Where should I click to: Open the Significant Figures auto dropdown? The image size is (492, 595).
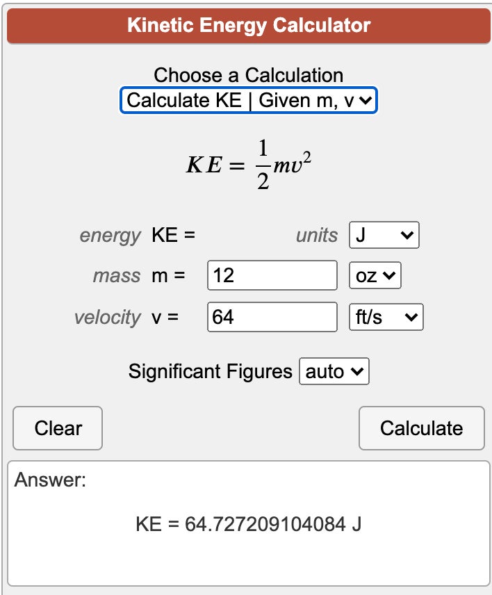point(334,371)
